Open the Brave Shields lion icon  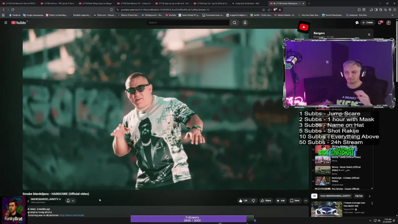[x=275, y=10]
